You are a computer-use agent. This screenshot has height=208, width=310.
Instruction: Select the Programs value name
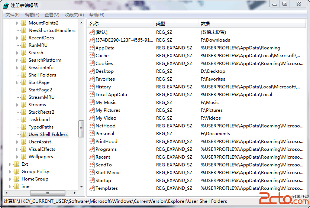tap(106, 149)
